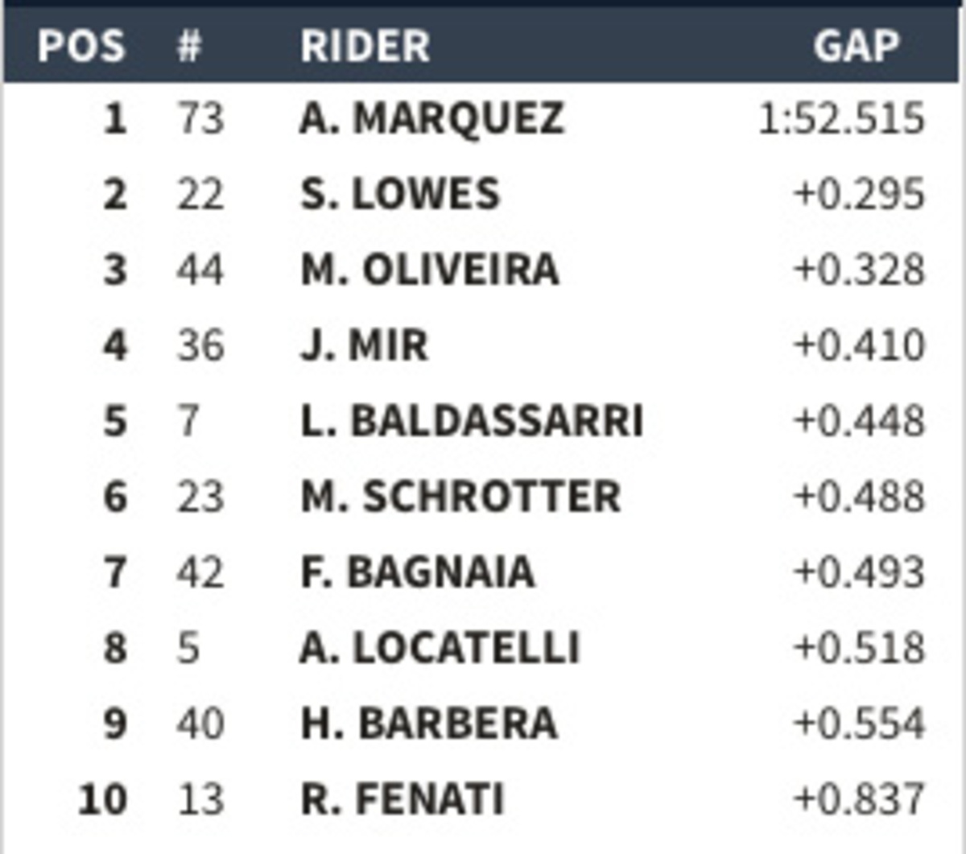Screen dimensions: 966x854
Task: Click rider number 73
Action: click(x=200, y=119)
